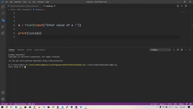Screen dimensions: 193x109
Task: Close the terminal panel
Action: [190, 50]
